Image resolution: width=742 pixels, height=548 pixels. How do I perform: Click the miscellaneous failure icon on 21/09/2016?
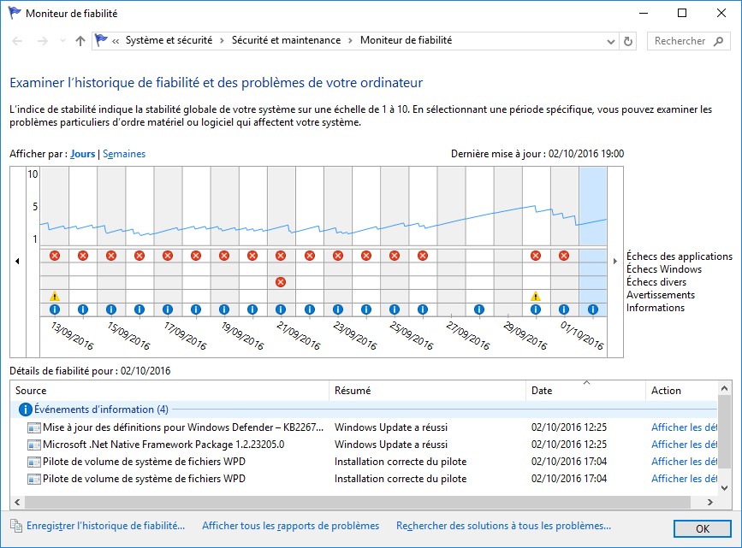280,282
